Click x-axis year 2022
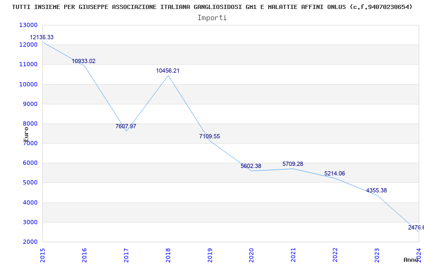Screen dimensions: 424x265 pyautogui.click(x=335, y=255)
